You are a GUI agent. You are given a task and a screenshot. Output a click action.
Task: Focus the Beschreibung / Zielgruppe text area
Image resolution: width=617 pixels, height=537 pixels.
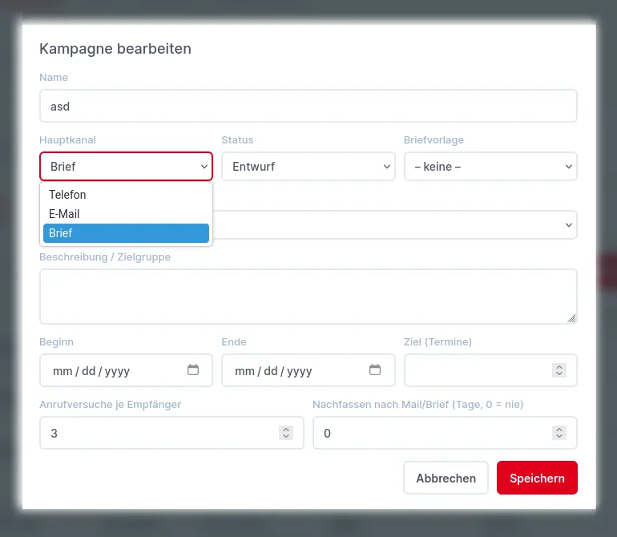pyautogui.click(x=308, y=297)
